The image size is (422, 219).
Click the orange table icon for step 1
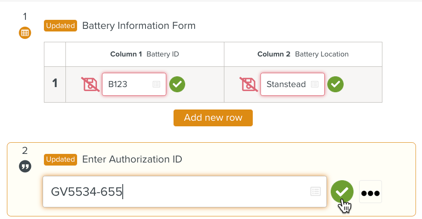point(25,32)
